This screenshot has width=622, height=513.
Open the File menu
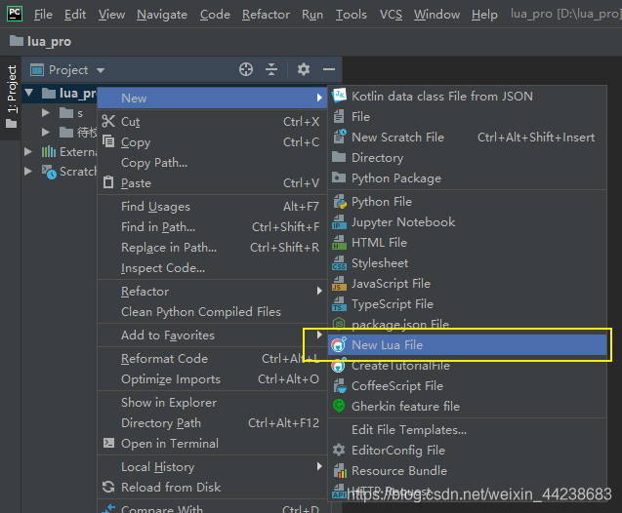pyautogui.click(x=43, y=15)
